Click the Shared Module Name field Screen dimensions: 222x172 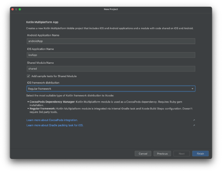click(111, 69)
